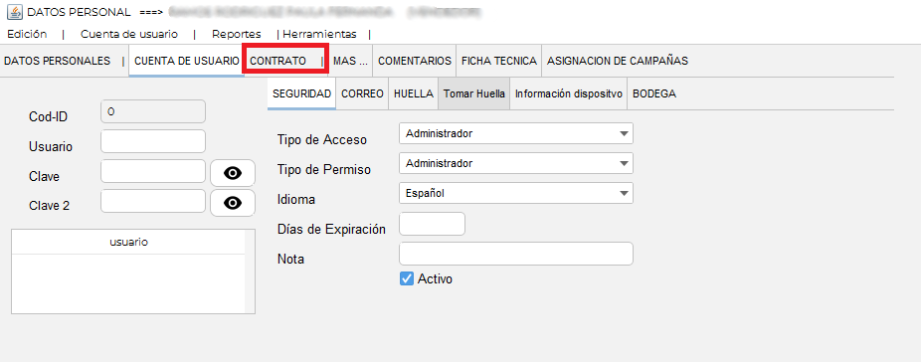Switch to the DATOS PERSONALES tab
This screenshot has height=362, width=921.
point(57,61)
